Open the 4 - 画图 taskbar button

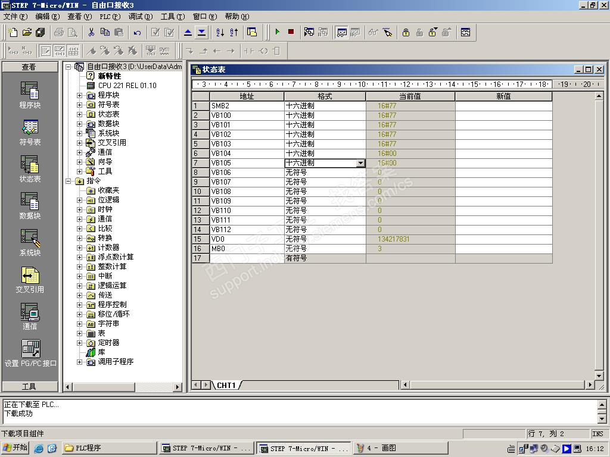(x=401, y=448)
